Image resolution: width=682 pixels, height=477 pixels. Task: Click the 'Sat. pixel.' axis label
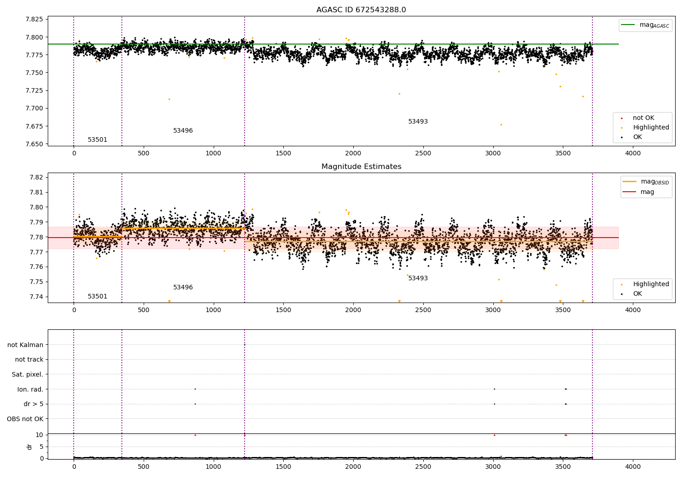coord(28,375)
